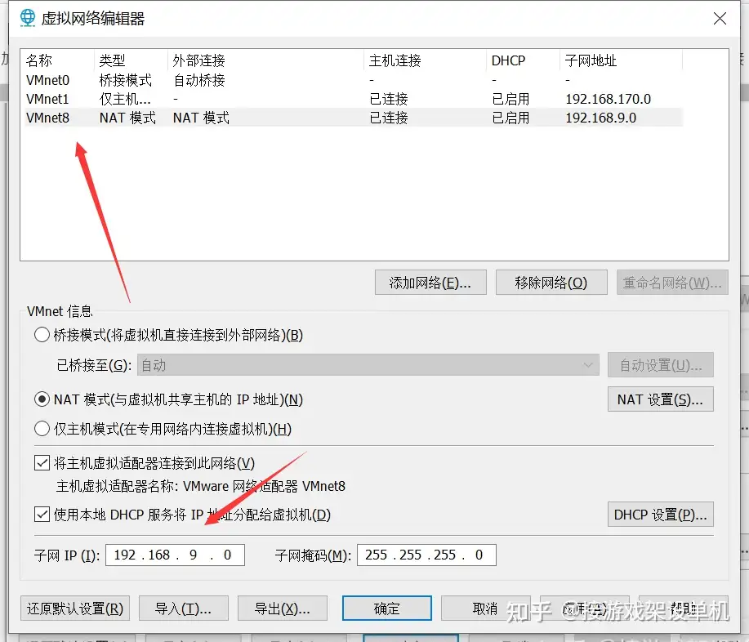The width and height of the screenshot is (749, 642).
Task: Click 还原默认设置(R) button
Action: click(75, 608)
